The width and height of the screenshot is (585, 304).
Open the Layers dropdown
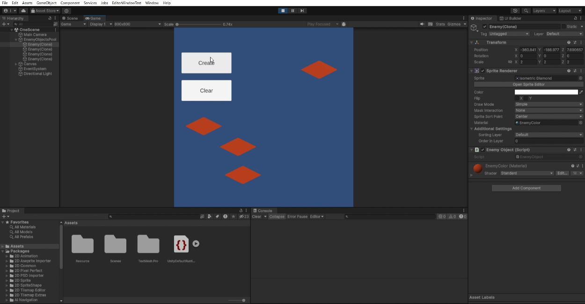click(544, 11)
